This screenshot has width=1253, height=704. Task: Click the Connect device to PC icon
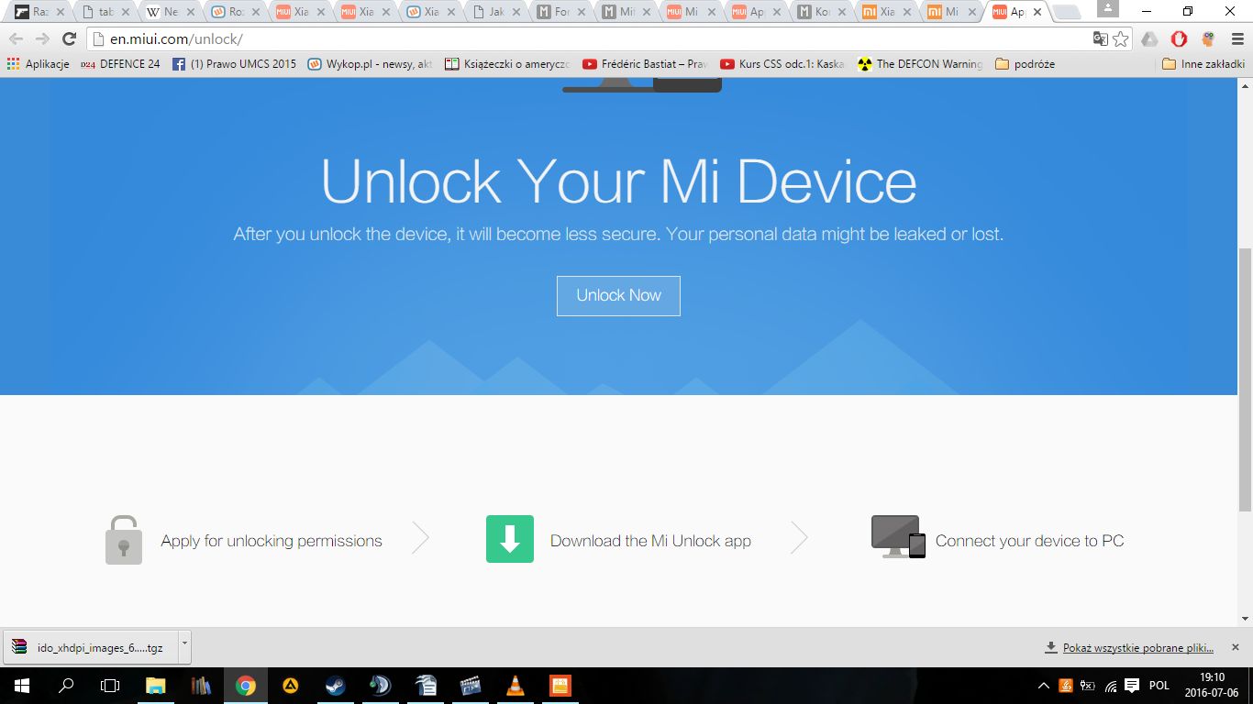897,537
